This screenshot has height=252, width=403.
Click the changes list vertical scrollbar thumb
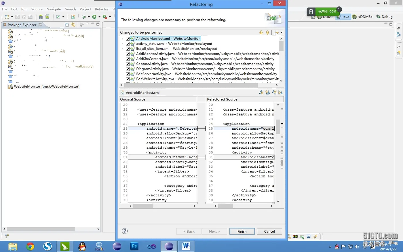coord(281,46)
